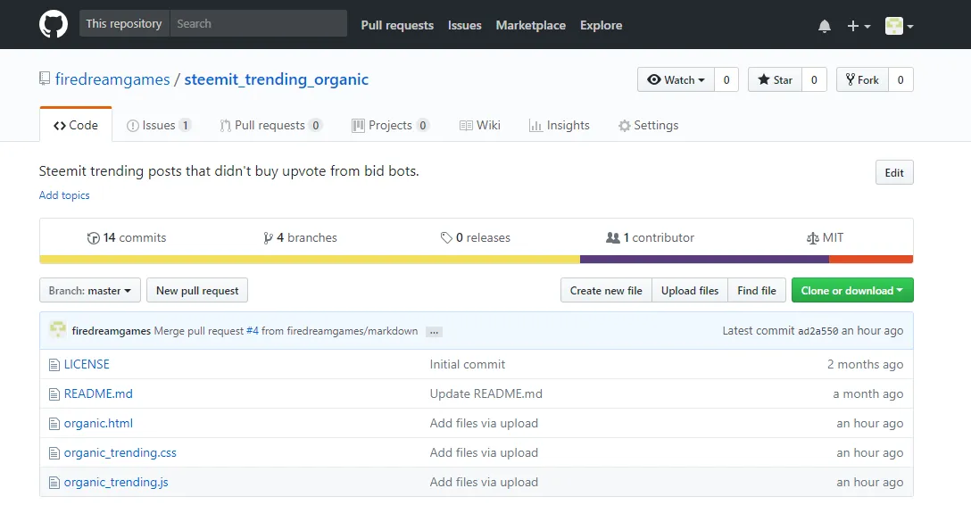
Task: Open Initial commit message link
Action: coord(468,365)
